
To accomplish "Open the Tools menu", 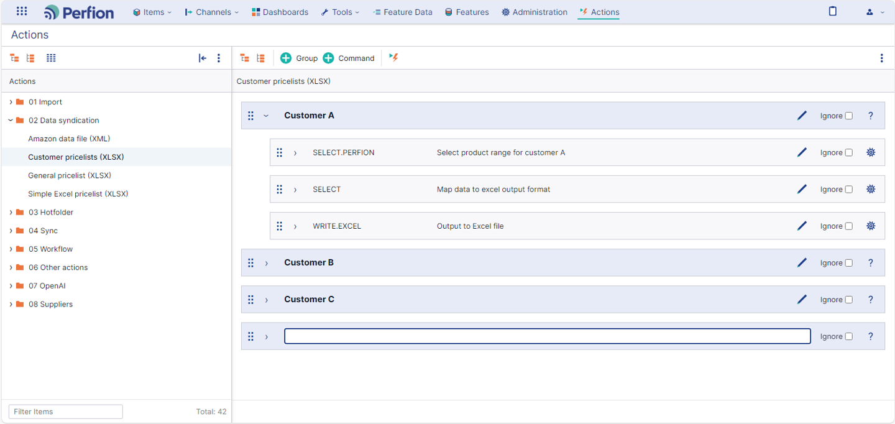I will tap(340, 12).
